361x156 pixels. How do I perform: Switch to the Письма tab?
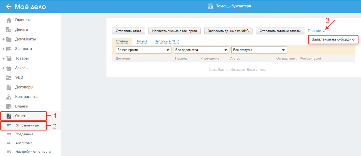[141, 41]
